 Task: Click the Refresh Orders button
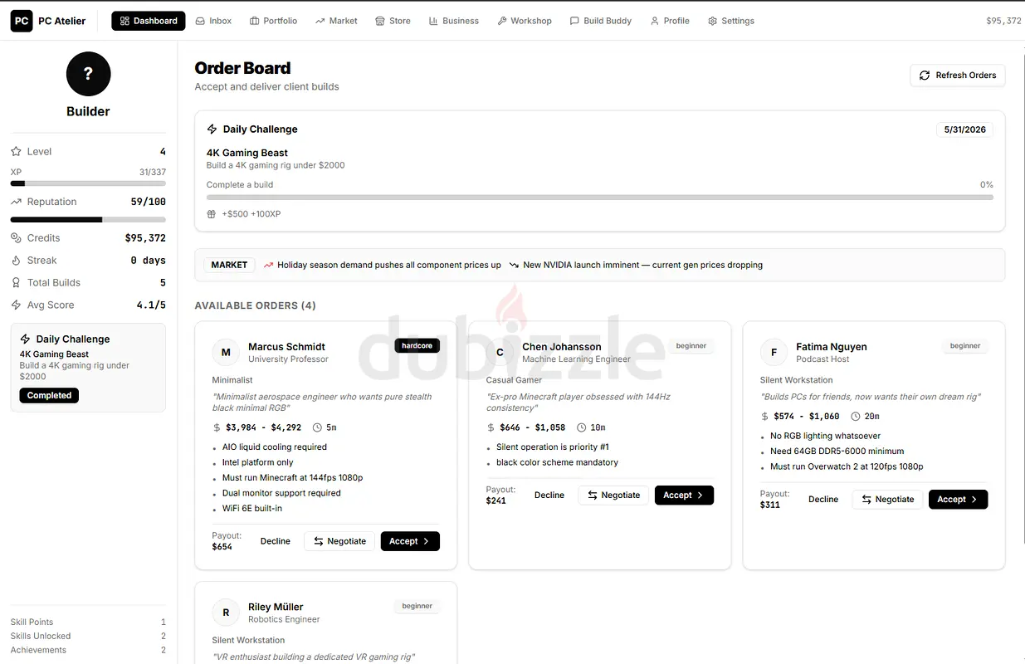point(958,76)
